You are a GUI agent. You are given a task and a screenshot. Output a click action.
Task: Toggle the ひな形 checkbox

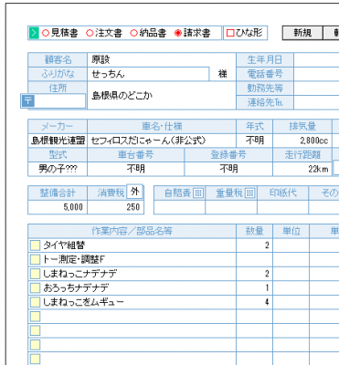pyautogui.click(x=230, y=33)
